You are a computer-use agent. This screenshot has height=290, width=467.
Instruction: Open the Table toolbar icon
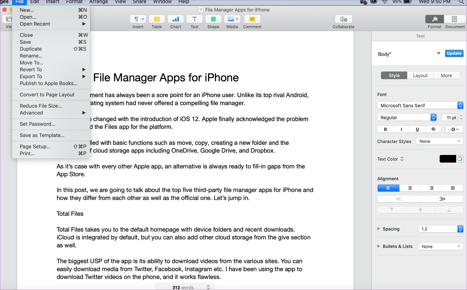(157, 19)
